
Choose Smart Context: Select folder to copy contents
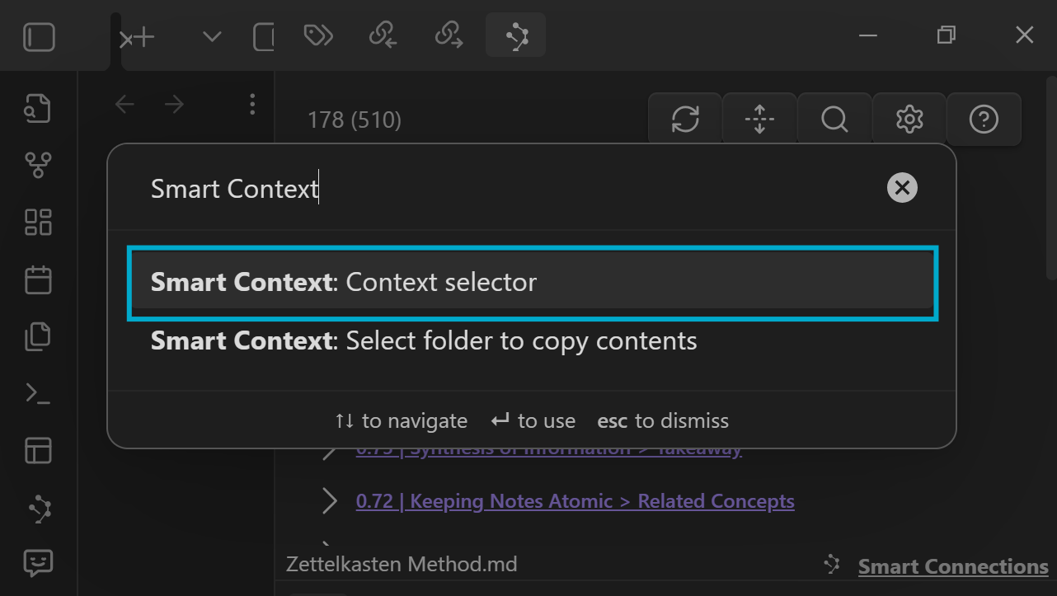click(x=533, y=340)
